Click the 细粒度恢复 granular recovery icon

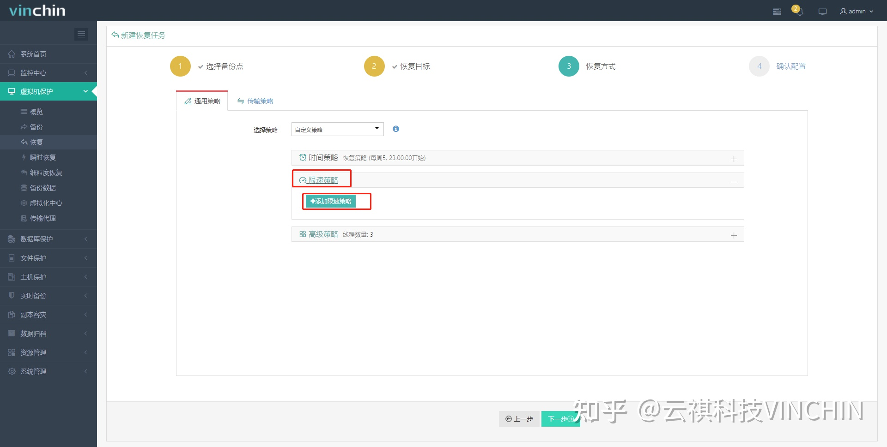[24, 173]
